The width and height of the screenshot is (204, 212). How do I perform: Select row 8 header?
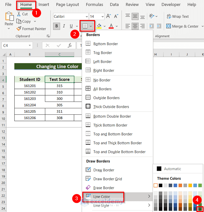click(3, 105)
